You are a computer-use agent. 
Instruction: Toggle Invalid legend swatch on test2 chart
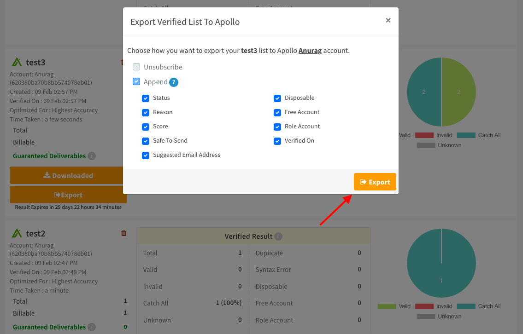[x=424, y=306]
